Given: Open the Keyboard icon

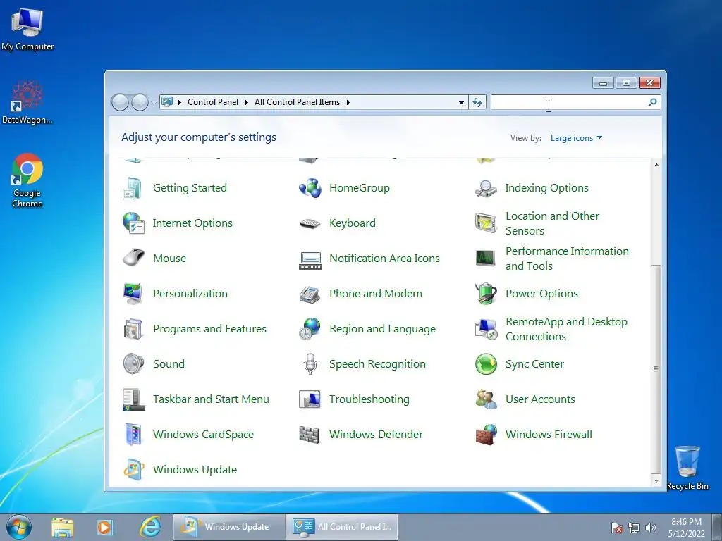Looking at the screenshot, I should 310,223.
